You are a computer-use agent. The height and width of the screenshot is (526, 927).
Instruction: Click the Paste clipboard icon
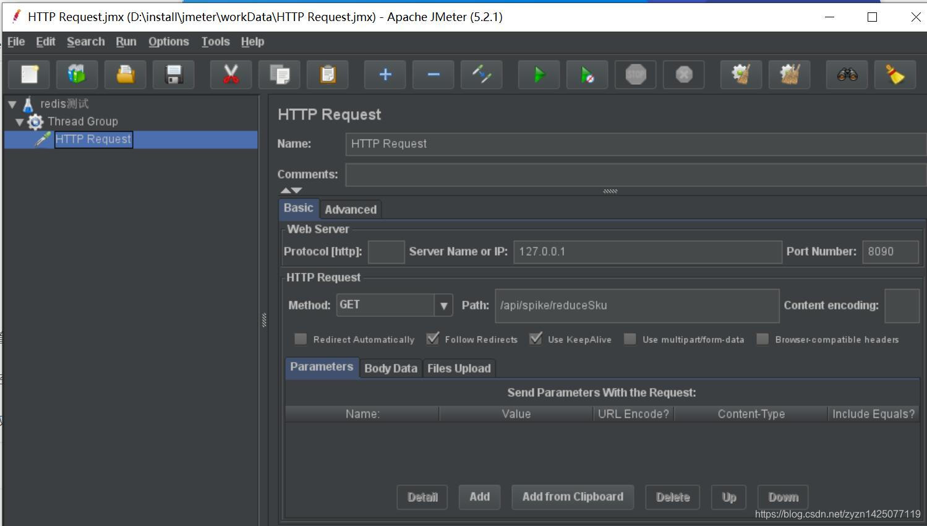pyautogui.click(x=327, y=75)
